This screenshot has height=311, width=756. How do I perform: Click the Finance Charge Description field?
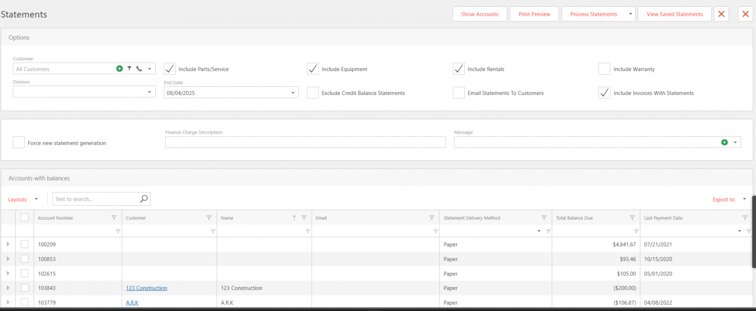[x=305, y=142]
